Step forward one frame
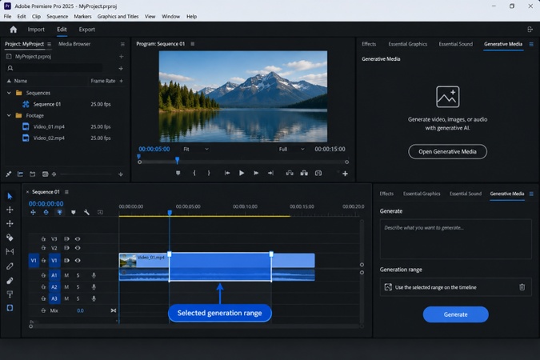 point(256,173)
